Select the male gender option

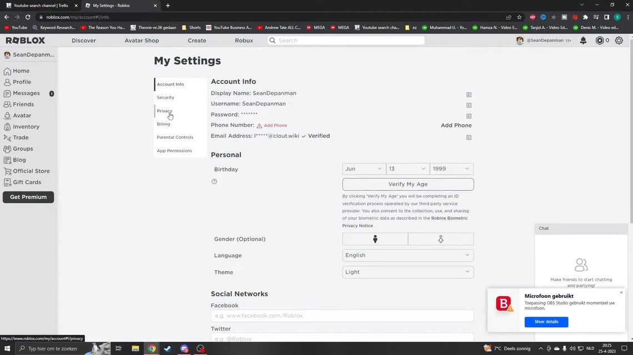pos(375,239)
